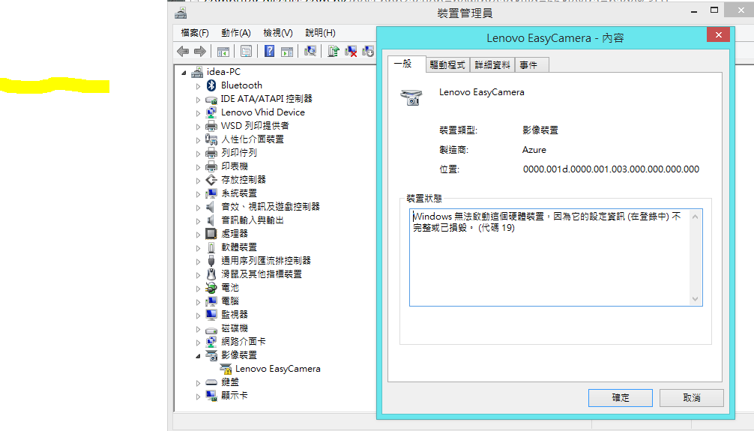
Task: Expand the 軟體裝置 category
Action: tap(198, 248)
